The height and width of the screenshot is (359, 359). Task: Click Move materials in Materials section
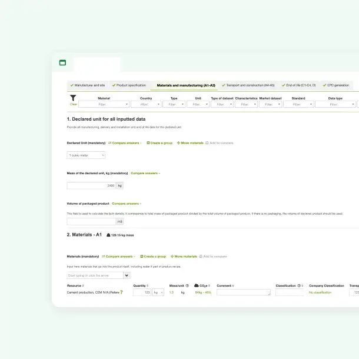coord(184,257)
